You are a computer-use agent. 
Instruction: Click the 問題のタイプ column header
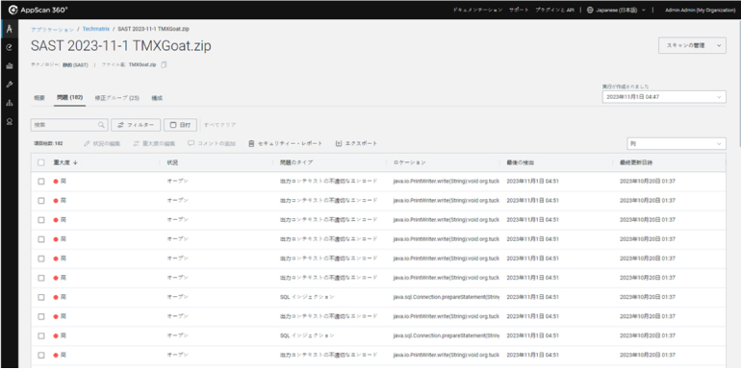pyautogui.click(x=296, y=162)
